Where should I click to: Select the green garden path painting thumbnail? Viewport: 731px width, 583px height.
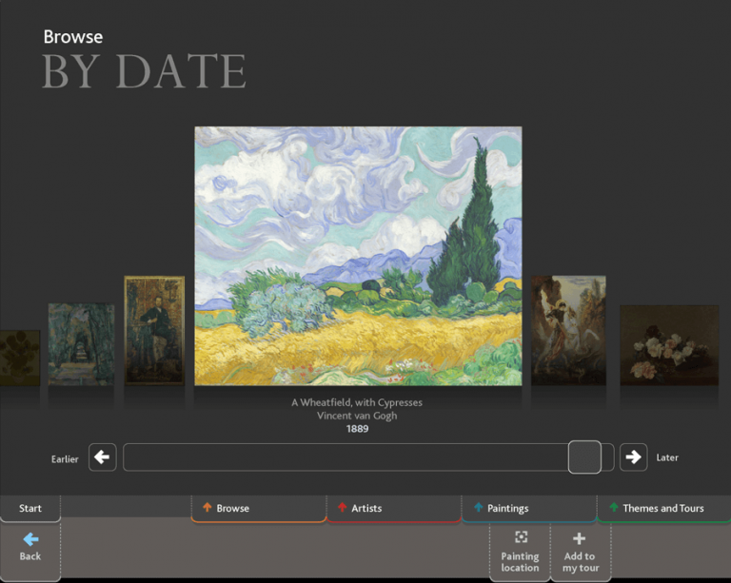81,344
